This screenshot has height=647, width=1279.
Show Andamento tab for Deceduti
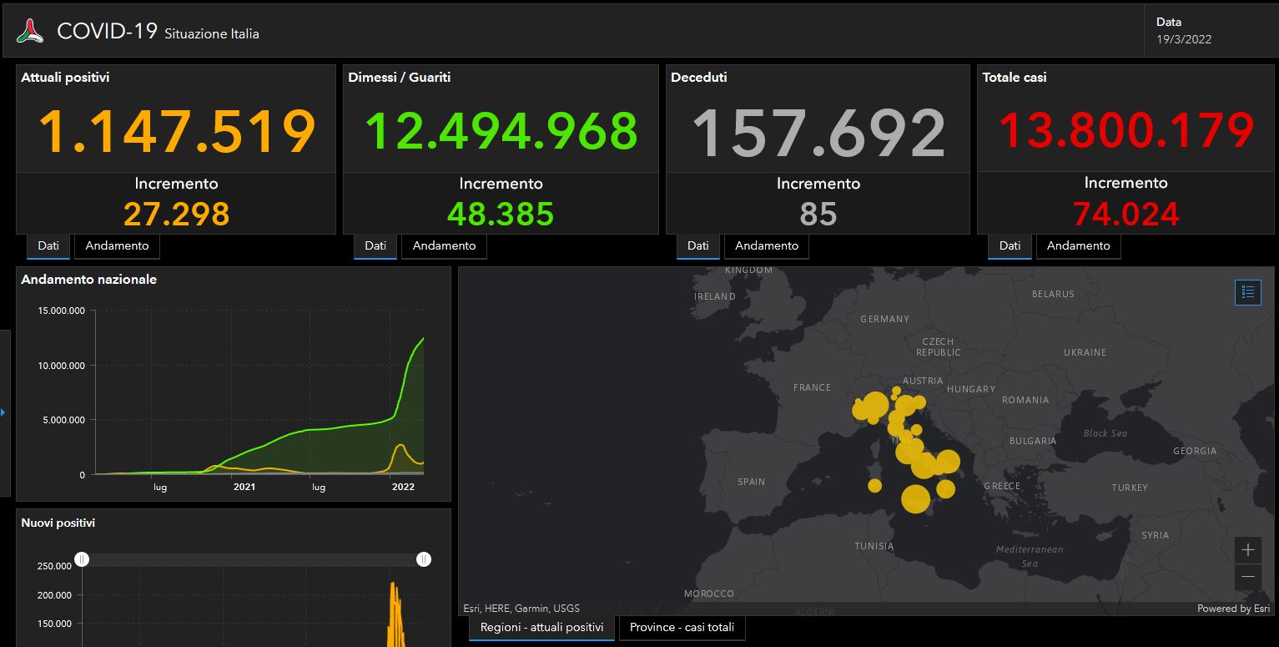pyautogui.click(x=767, y=246)
